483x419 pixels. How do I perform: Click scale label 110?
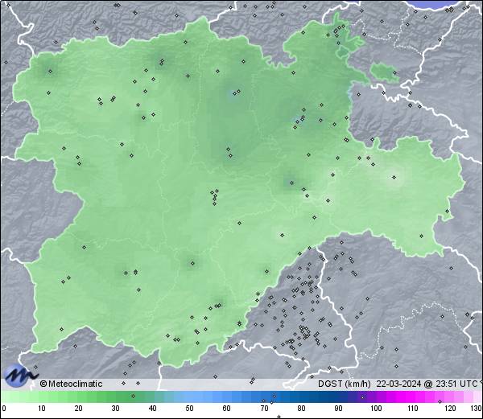tap(413, 409)
